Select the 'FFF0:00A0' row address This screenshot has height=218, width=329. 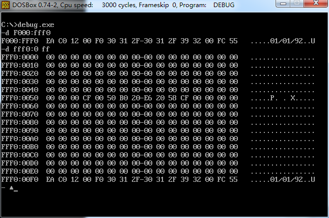(x=20, y=139)
